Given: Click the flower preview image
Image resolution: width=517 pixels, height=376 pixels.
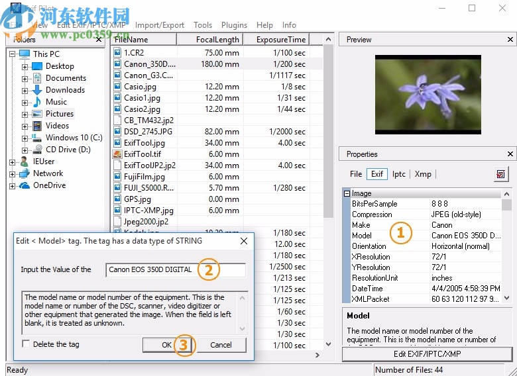Looking at the screenshot, I should pyautogui.click(x=428, y=95).
